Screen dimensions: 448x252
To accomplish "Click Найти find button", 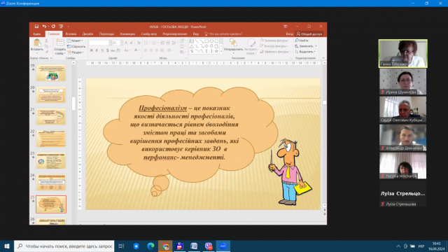I will pyautogui.click(x=302, y=41).
